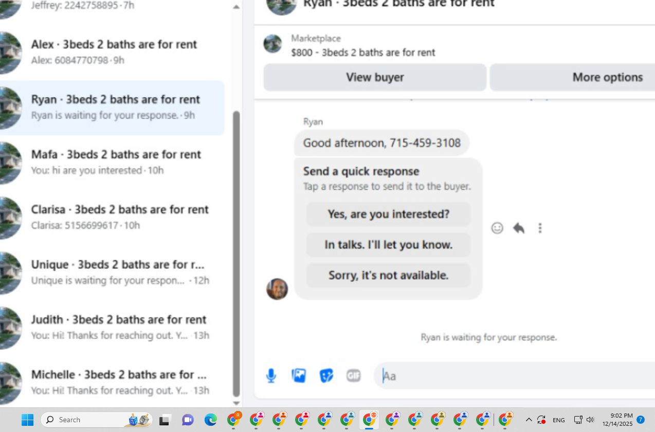Click the chat list scroll-down arrow
This screenshot has height=432, width=655.
(236, 404)
